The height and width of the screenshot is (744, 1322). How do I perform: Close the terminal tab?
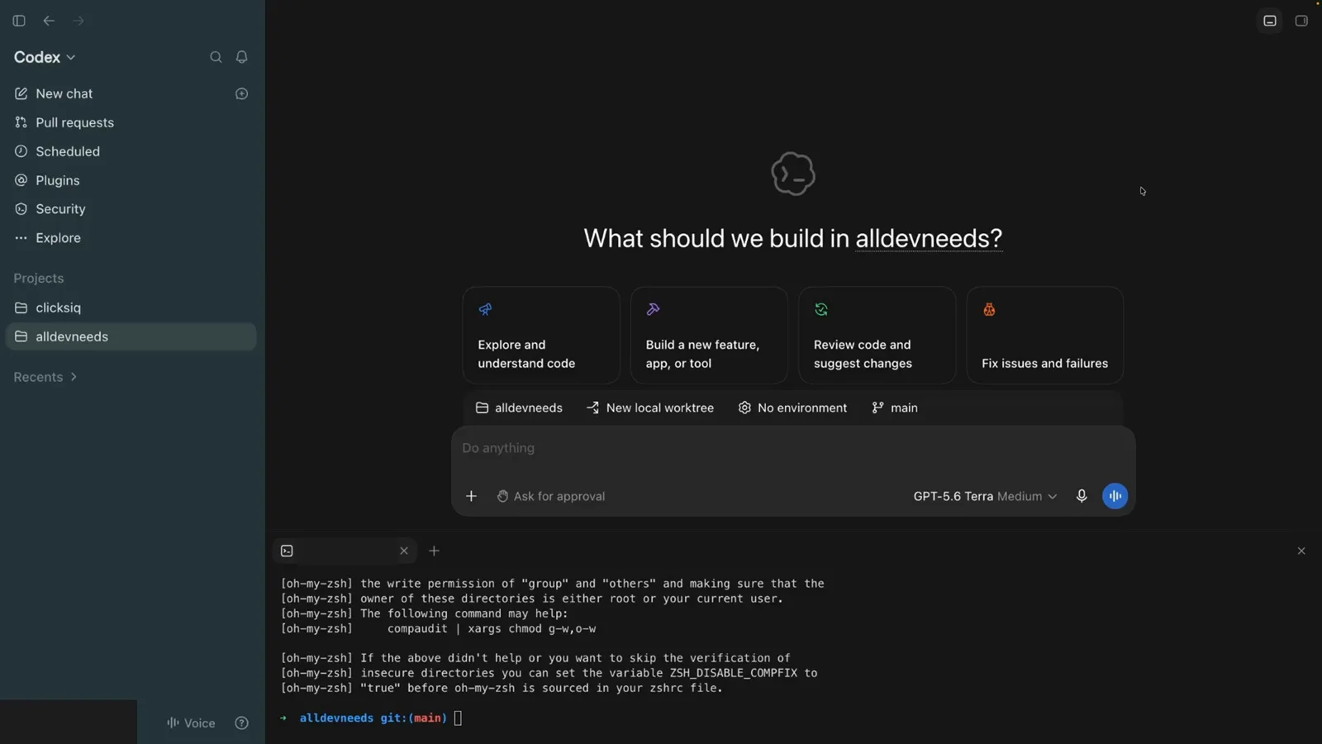pyautogui.click(x=404, y=551)
